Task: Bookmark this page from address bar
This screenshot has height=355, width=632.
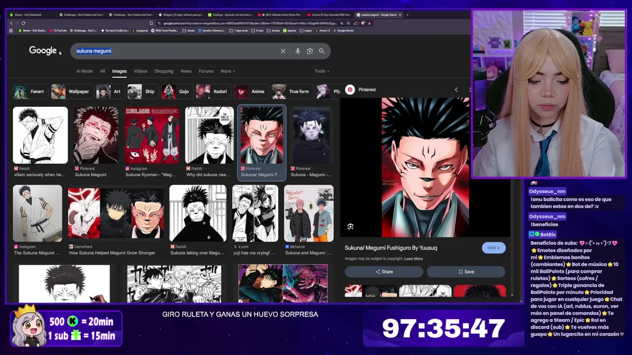Action: (x=151, y=23)
